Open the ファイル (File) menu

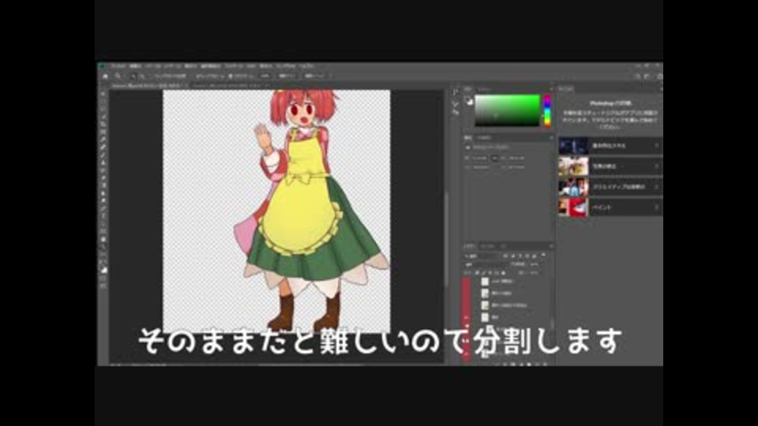coord(118,66)
